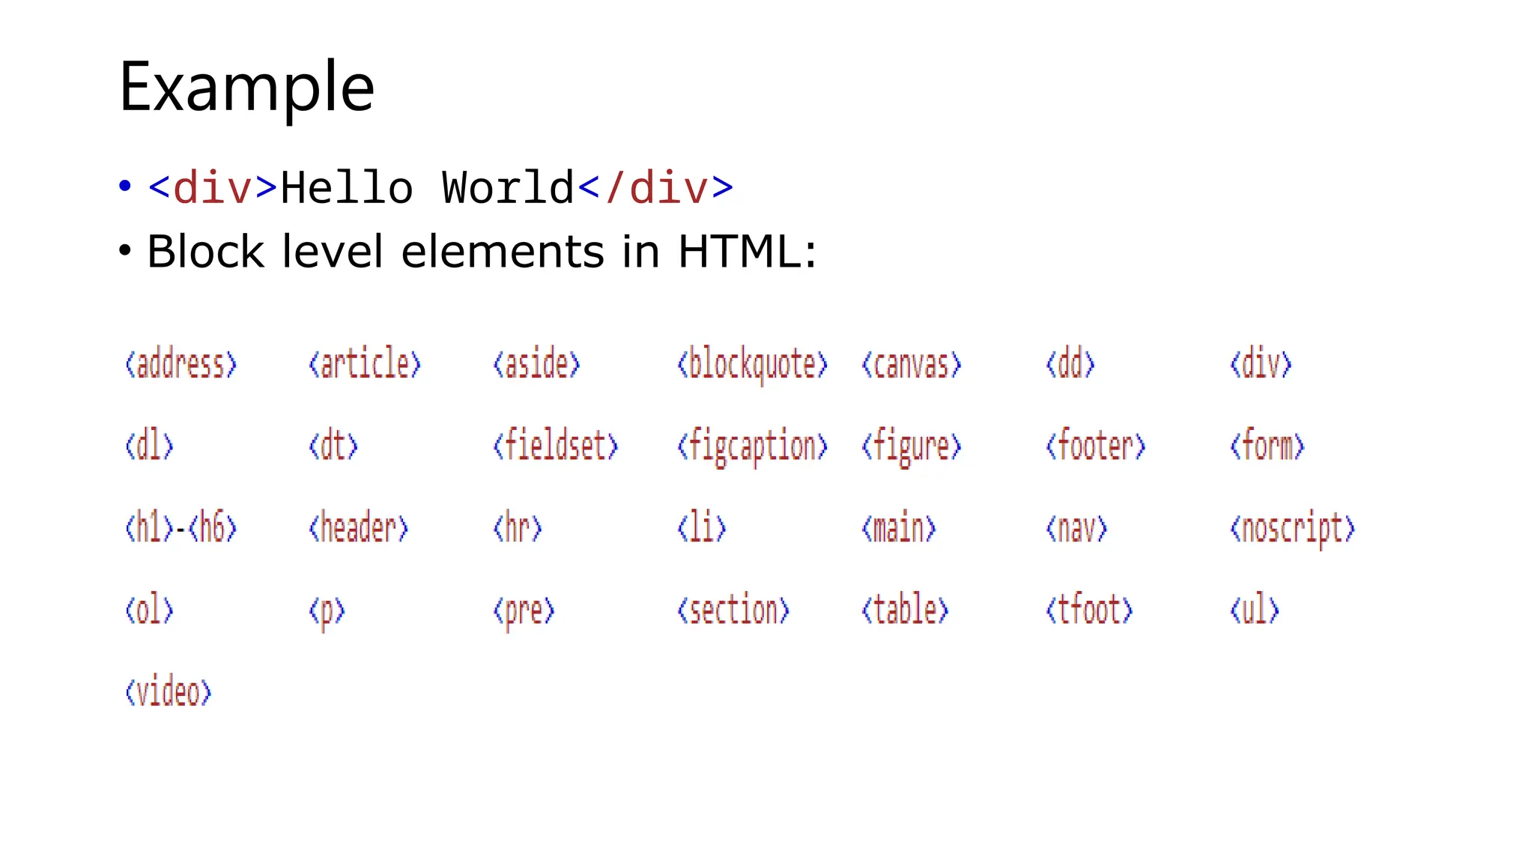Image resolution: width=1534 pixels, height=863 pixels.
Task: Select the <hr> tag
Action: (517, 528)
